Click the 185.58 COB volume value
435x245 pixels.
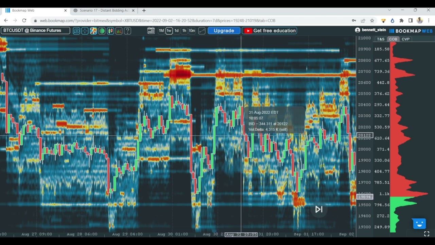click(x=382, y=49)
